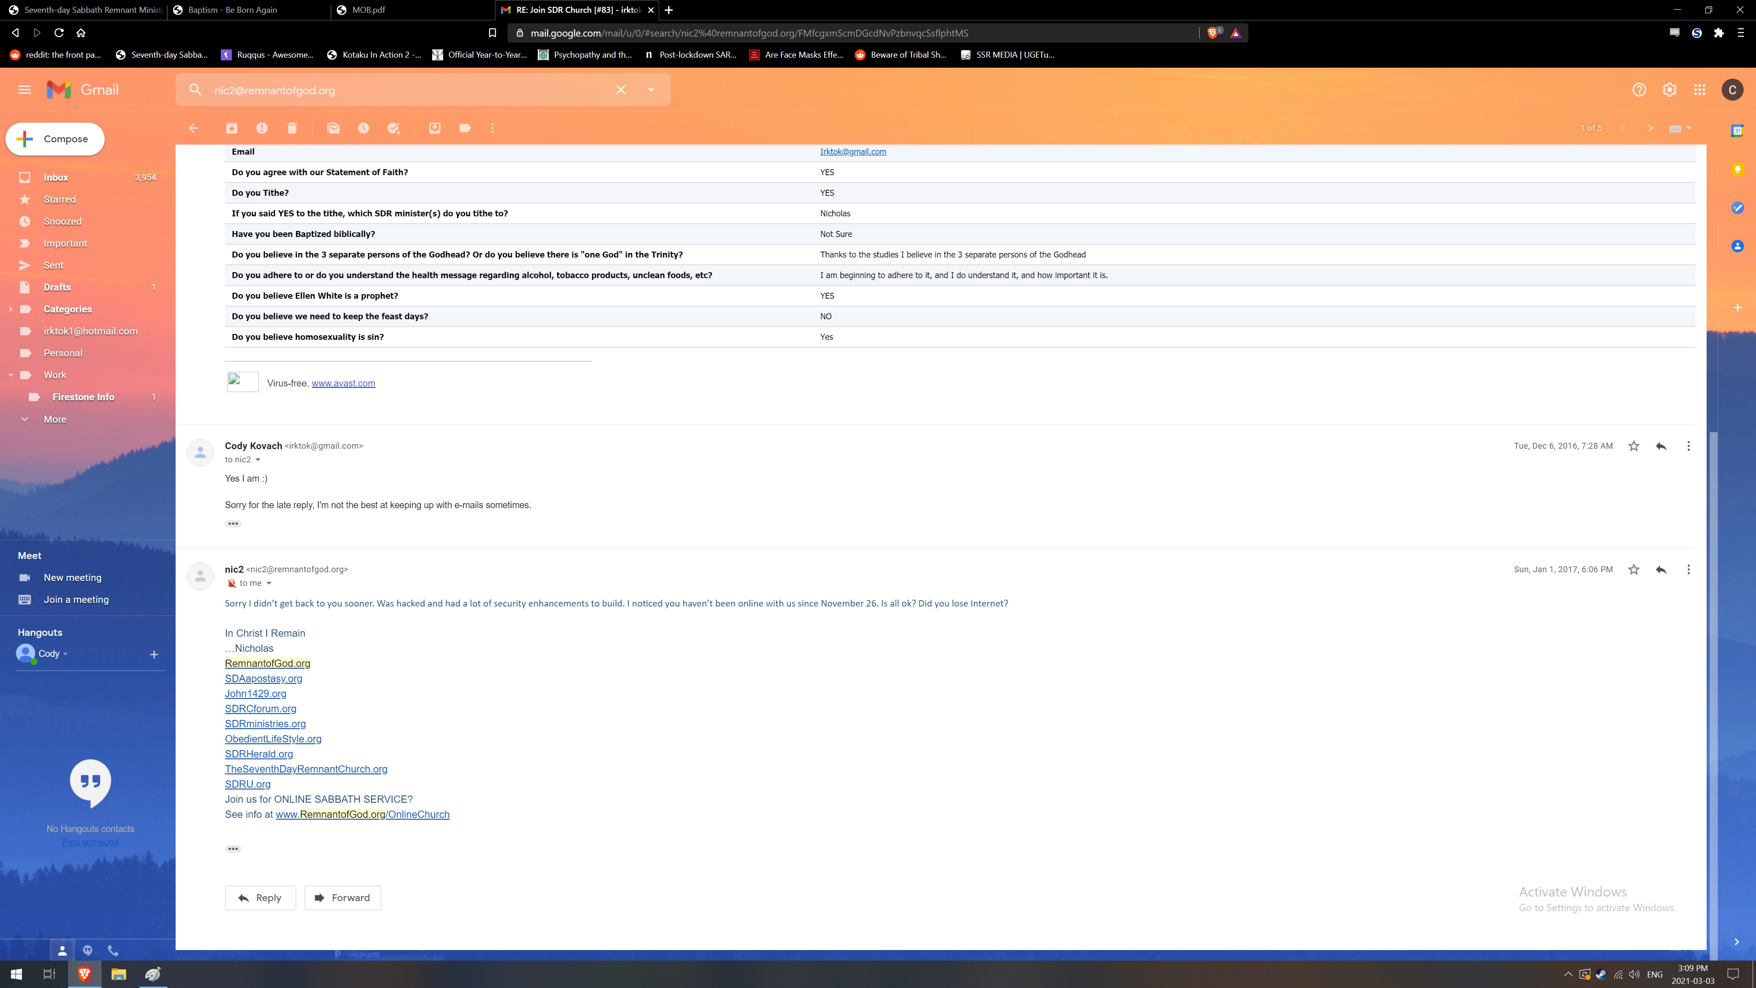Screen dimensions: 1756x988
Task: Get add-ons plus icon in side panel
Action: (1738, 307)
